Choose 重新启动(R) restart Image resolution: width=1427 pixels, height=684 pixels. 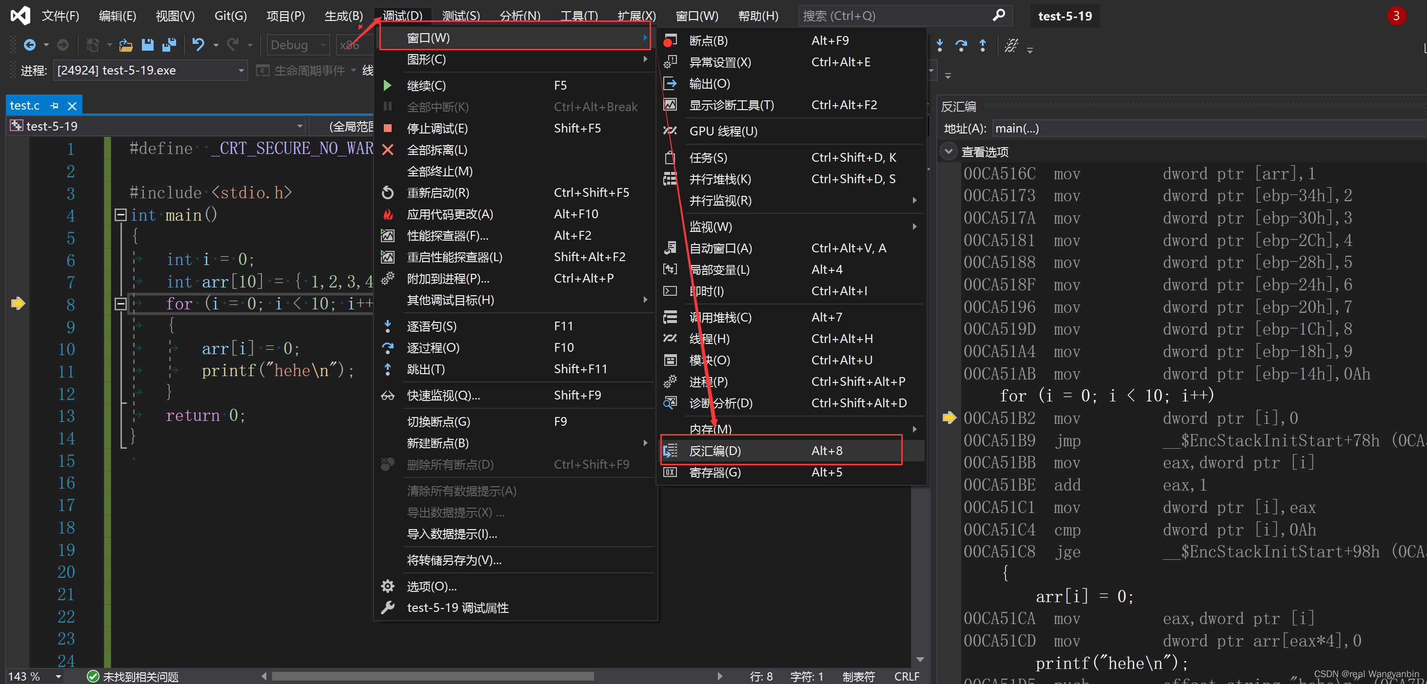515,192
